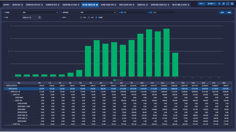Collapse the [전력] TR2 tree node
Image resolution: width=236 pixels, height=132 pixels.
pos(12,124)
